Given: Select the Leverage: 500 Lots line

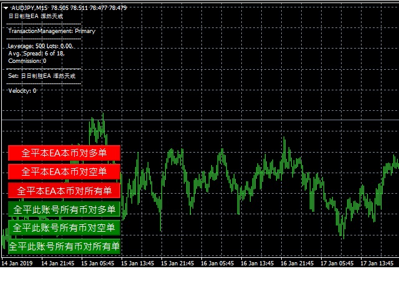Looking at the screenshot, I should (x=40, y=46).
